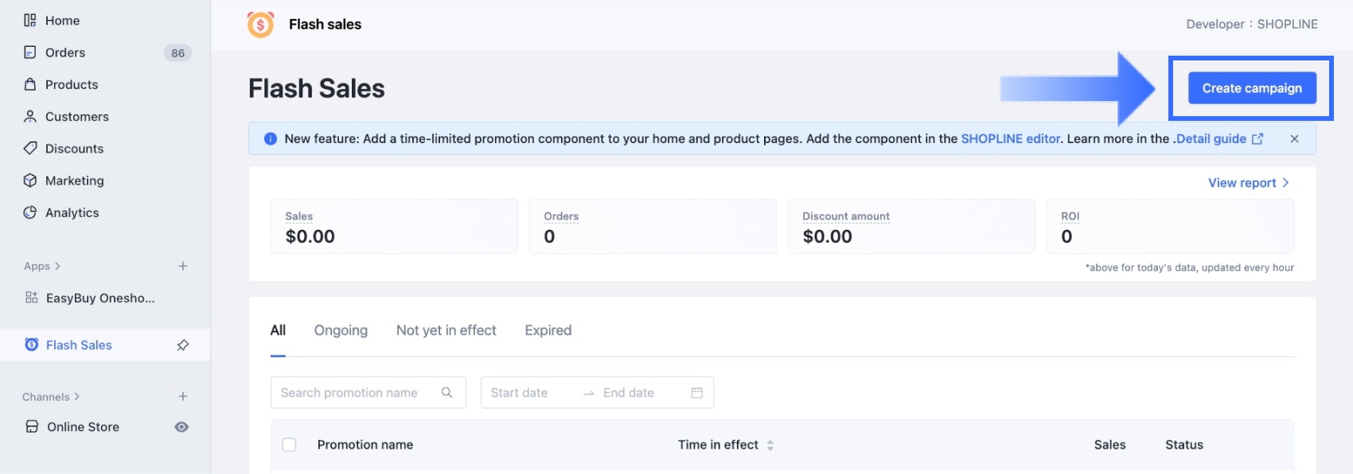This screenshot has height=474, width=1353.
Task: Dismiss the new feature notification banner
Action: 1294,138
